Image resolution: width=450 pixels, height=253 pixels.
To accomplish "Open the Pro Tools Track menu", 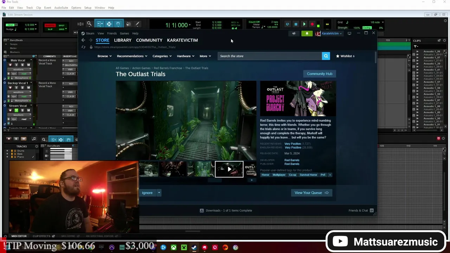I will click(30, 8).
